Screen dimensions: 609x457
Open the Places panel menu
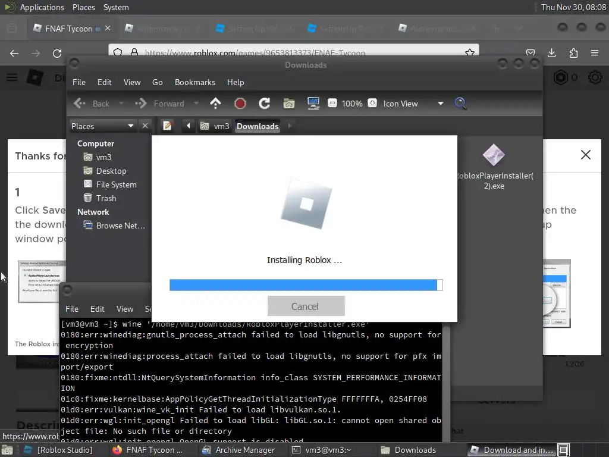click(x=83, y=7)
